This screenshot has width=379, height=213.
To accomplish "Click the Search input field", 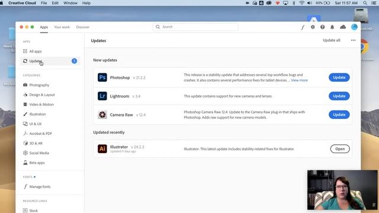I will tap(195, 27).
